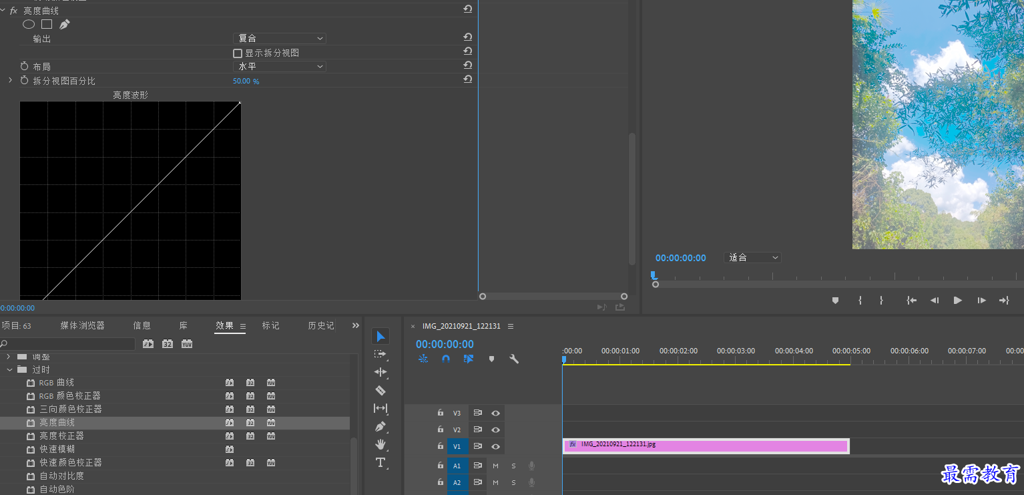Screen dimensions: 1024x495
Task: Switch to the 信息 tab
Action: pyautogui.click(x=142, y=325)
